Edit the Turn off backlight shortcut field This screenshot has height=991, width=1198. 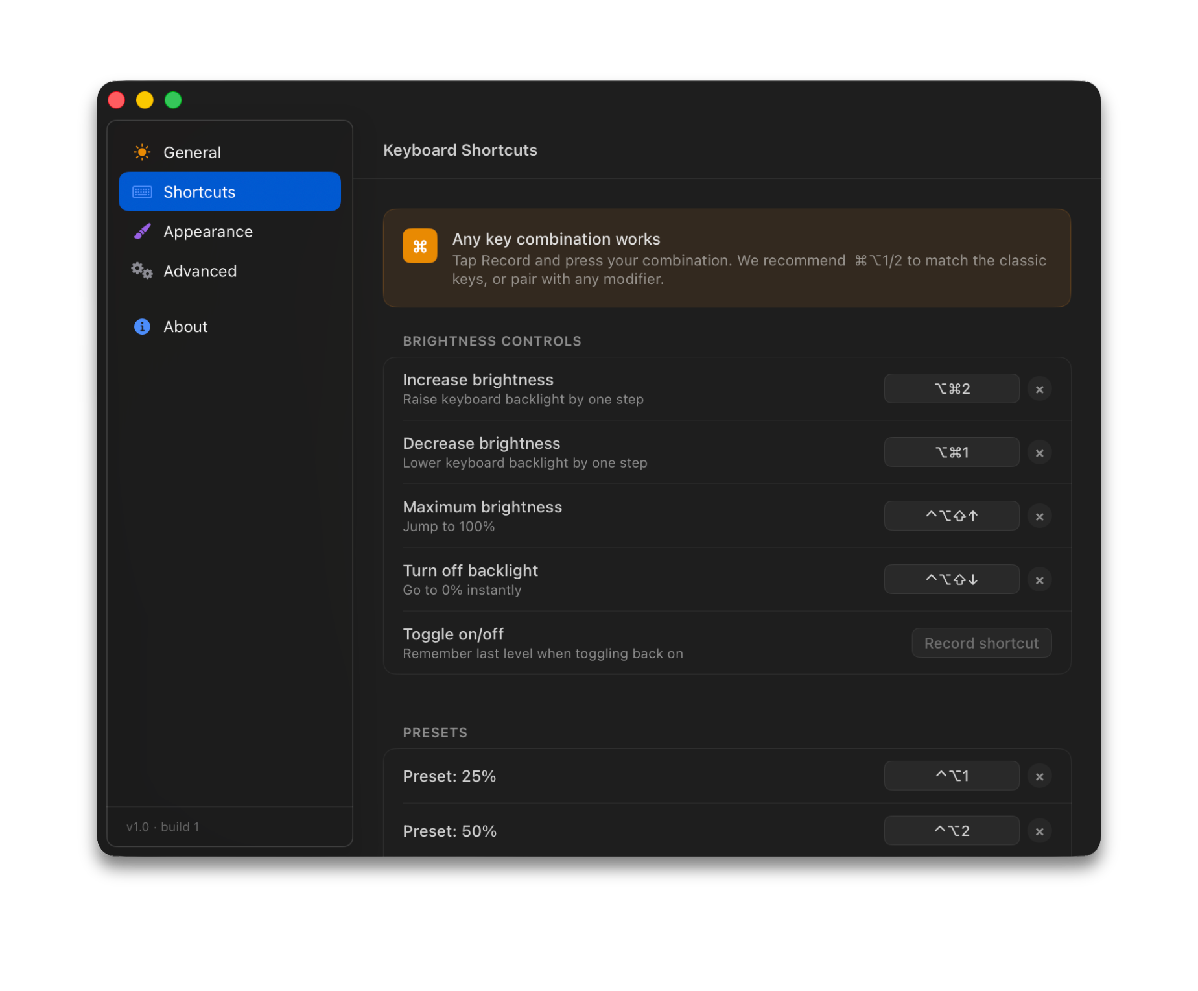click(x=952, y=579)
